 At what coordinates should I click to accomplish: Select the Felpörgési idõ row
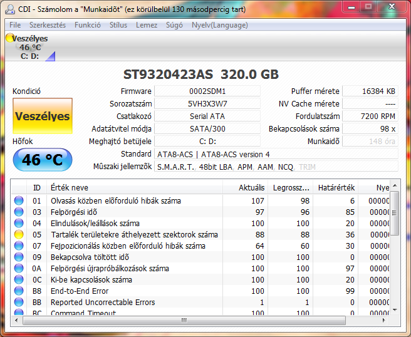(x=200, y=212)
